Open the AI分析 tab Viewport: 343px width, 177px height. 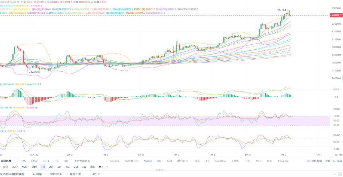click(97, 174)
